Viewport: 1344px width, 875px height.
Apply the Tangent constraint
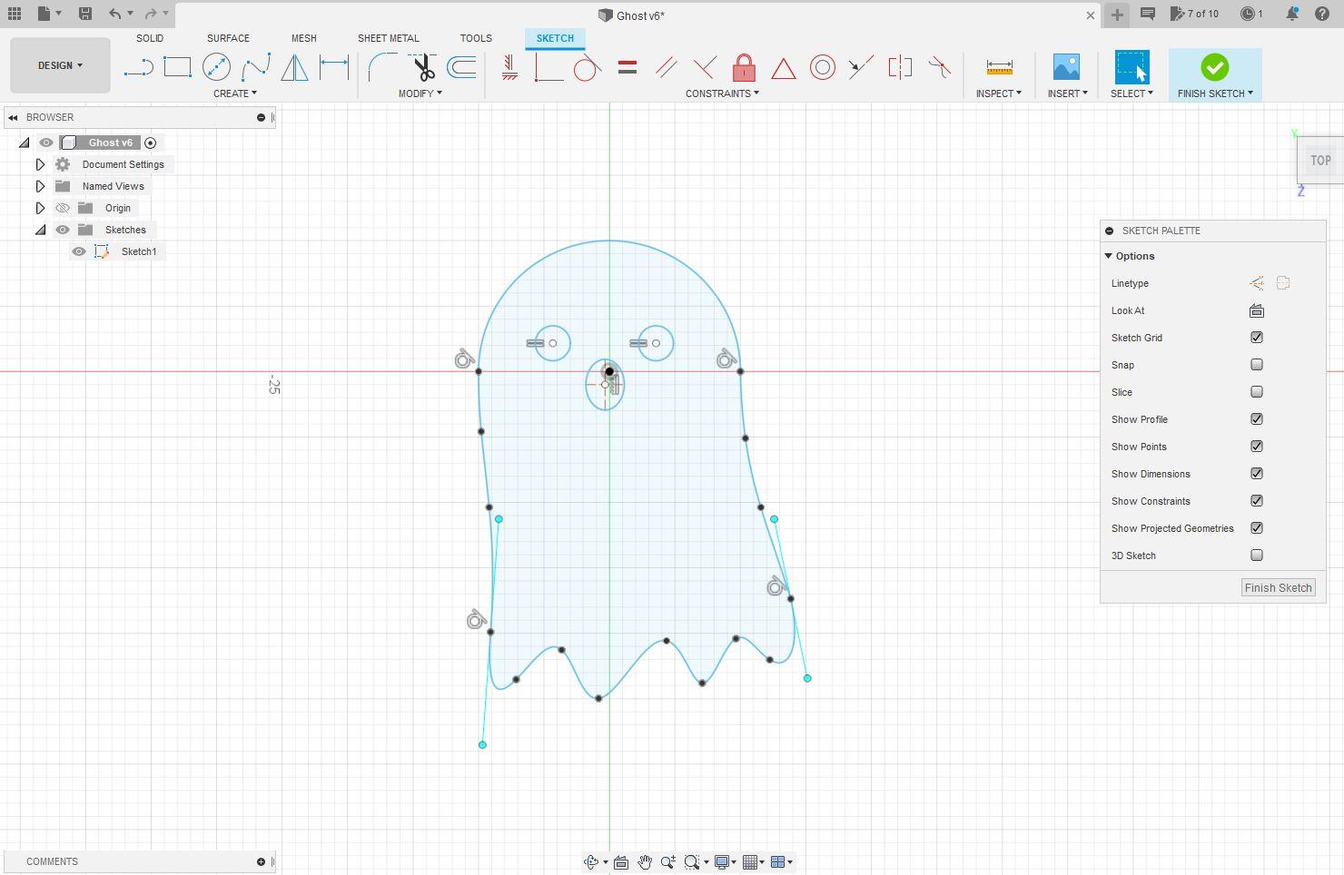tap(587, 67)
